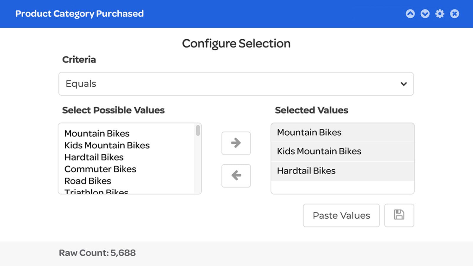This screenshot has height=266, width=473.
Task: Select Triathlon Bikes partially visible option
Action: coord(96,192)
